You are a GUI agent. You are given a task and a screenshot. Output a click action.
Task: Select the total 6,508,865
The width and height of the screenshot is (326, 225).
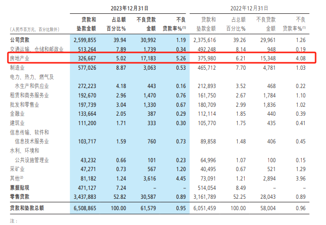pos(85,208)
